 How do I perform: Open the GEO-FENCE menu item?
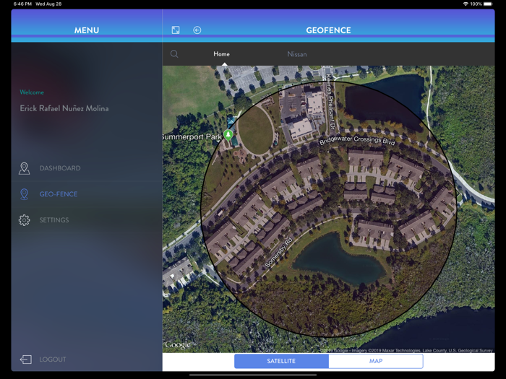pyautogui.click(x=87, y=194)
